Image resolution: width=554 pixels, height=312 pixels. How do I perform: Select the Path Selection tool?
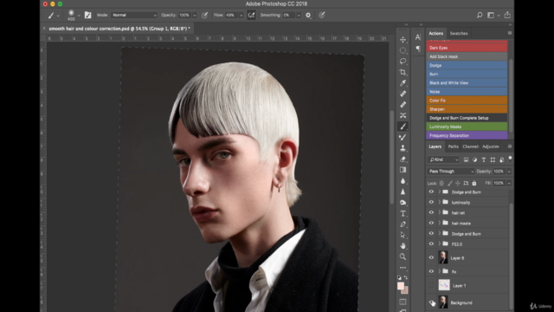403,235
